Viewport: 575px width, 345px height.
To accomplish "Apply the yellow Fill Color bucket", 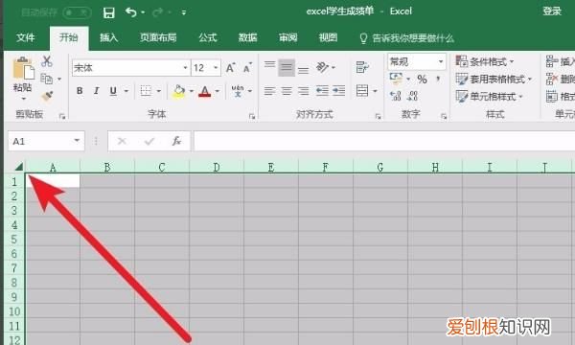I will (178, 91).
